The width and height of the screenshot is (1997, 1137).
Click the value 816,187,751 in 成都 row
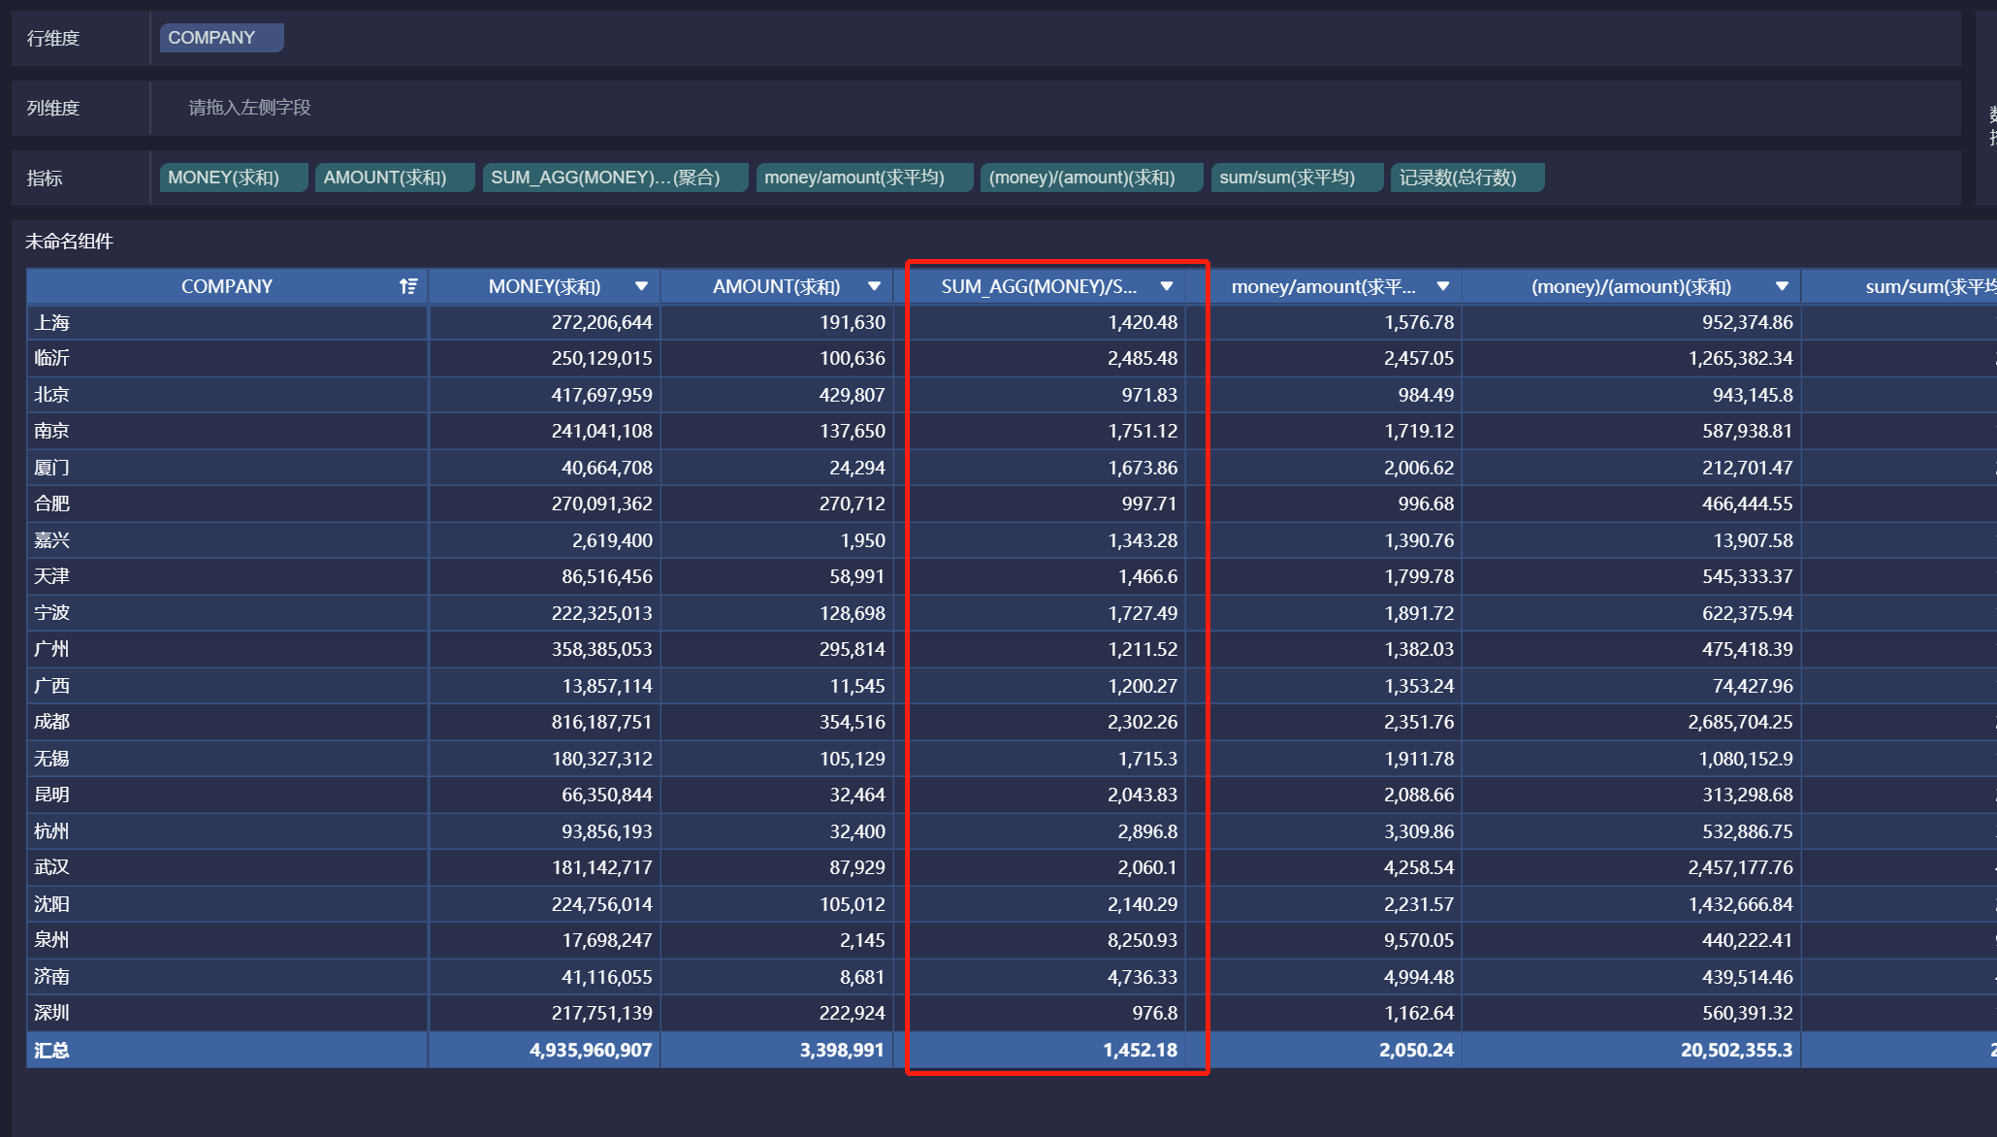click(x=601, y=722)
